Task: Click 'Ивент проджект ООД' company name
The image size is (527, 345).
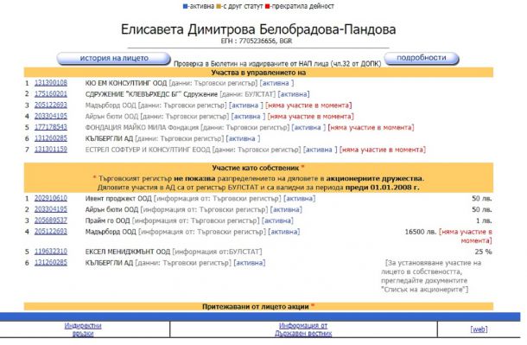Action: pos(118,199)
